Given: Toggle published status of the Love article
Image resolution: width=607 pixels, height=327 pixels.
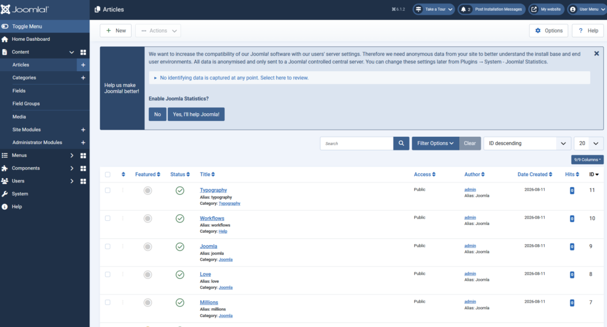Looking at the screenshot, I should [180, 275].
